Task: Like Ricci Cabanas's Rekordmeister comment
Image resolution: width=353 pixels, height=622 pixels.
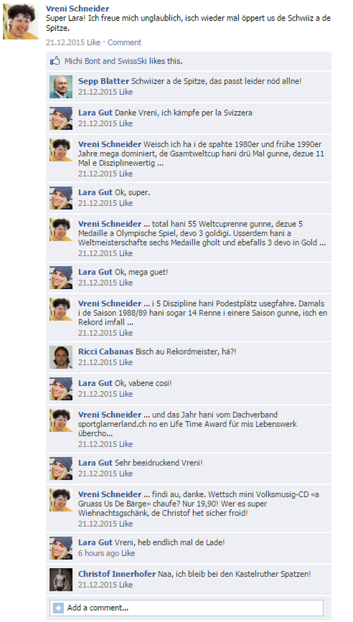Action: coord(126,362)
